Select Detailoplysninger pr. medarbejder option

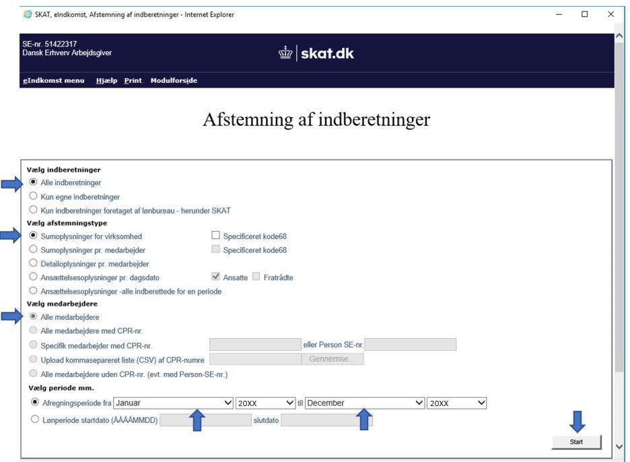click(x=33, y=263)
